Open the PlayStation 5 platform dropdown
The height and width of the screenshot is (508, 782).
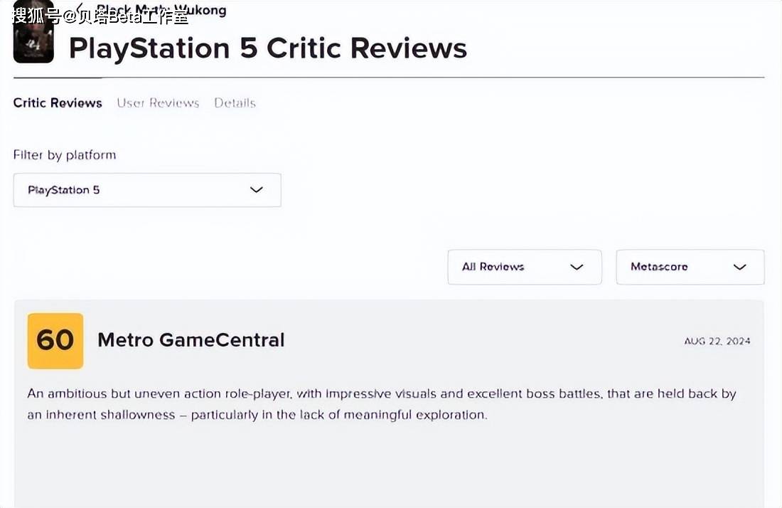coord(146,190)
